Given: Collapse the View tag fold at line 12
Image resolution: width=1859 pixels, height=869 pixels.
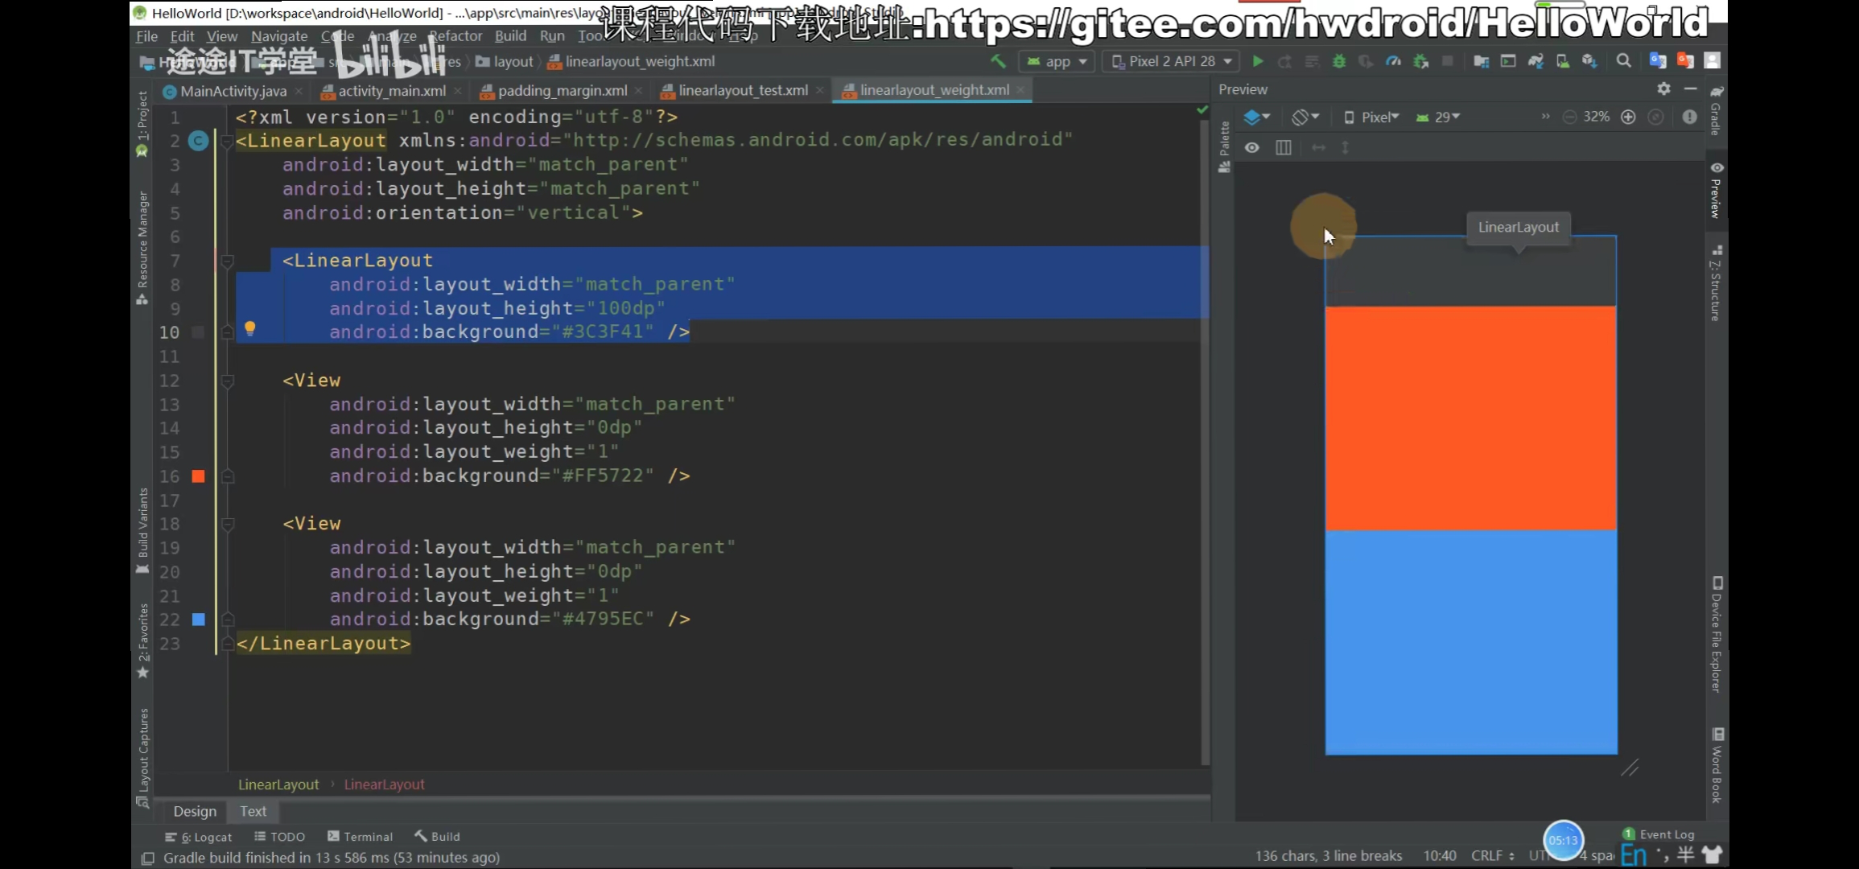Looking at the screenshot, I should [x=228, y=381].
